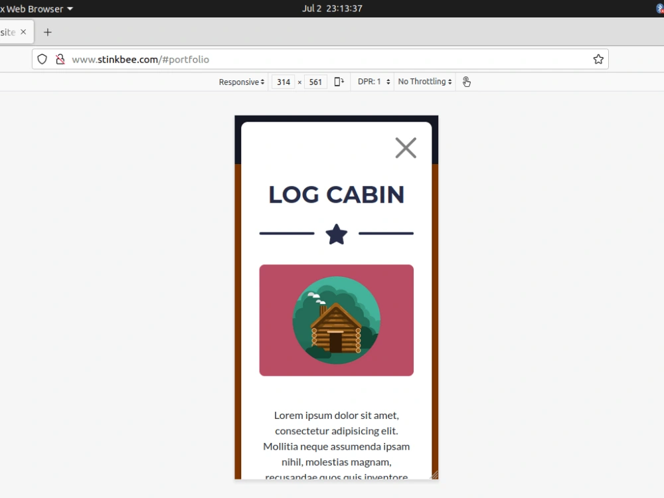Click the viewport resize handle corner

[434, 475]
